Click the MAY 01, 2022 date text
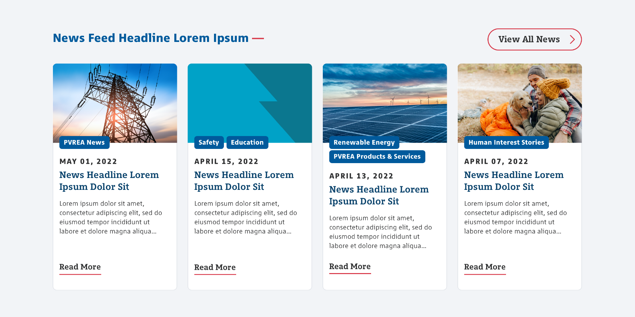This screenshot has height=317, width=635. (88, 161)
